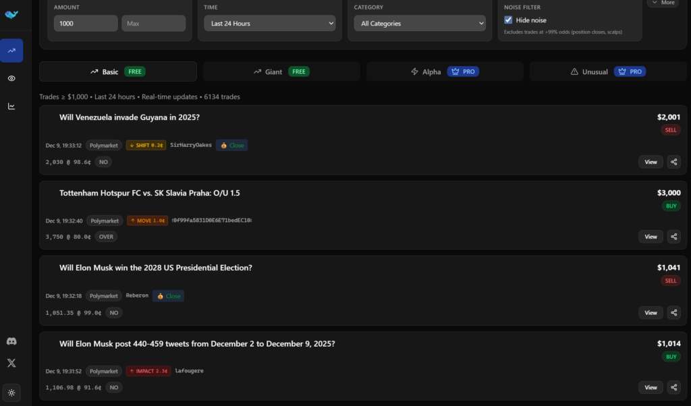The height and width of the screenshot is (406, 691).
Task: Click the whale logo in sidebar
Action: [11, 15]
